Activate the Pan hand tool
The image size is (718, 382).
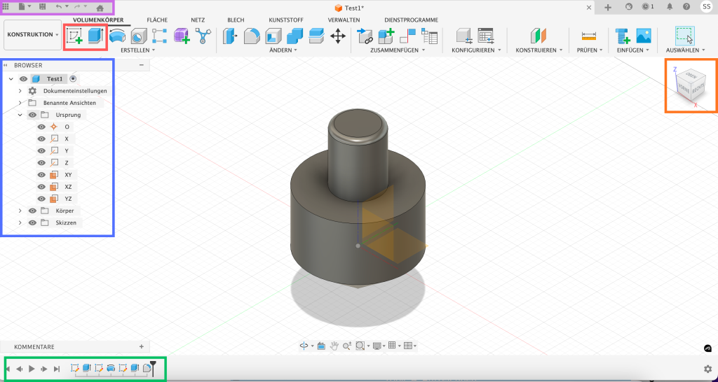335,346
